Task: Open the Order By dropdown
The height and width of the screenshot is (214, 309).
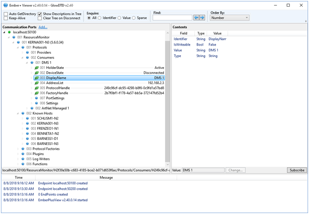Action: click(229, 18)
